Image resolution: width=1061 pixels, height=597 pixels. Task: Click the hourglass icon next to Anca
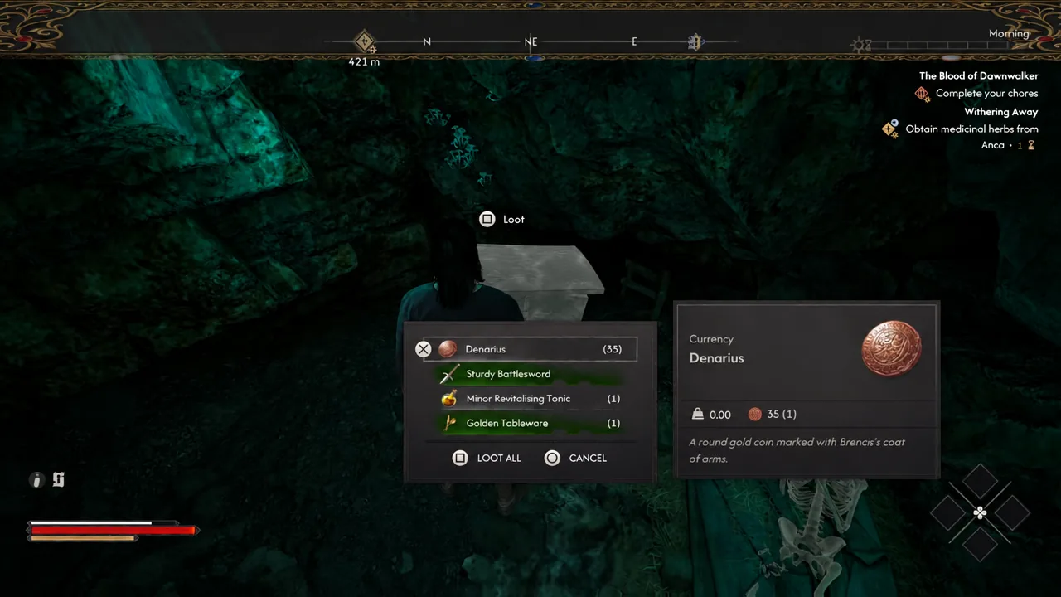pos(1031,145)
